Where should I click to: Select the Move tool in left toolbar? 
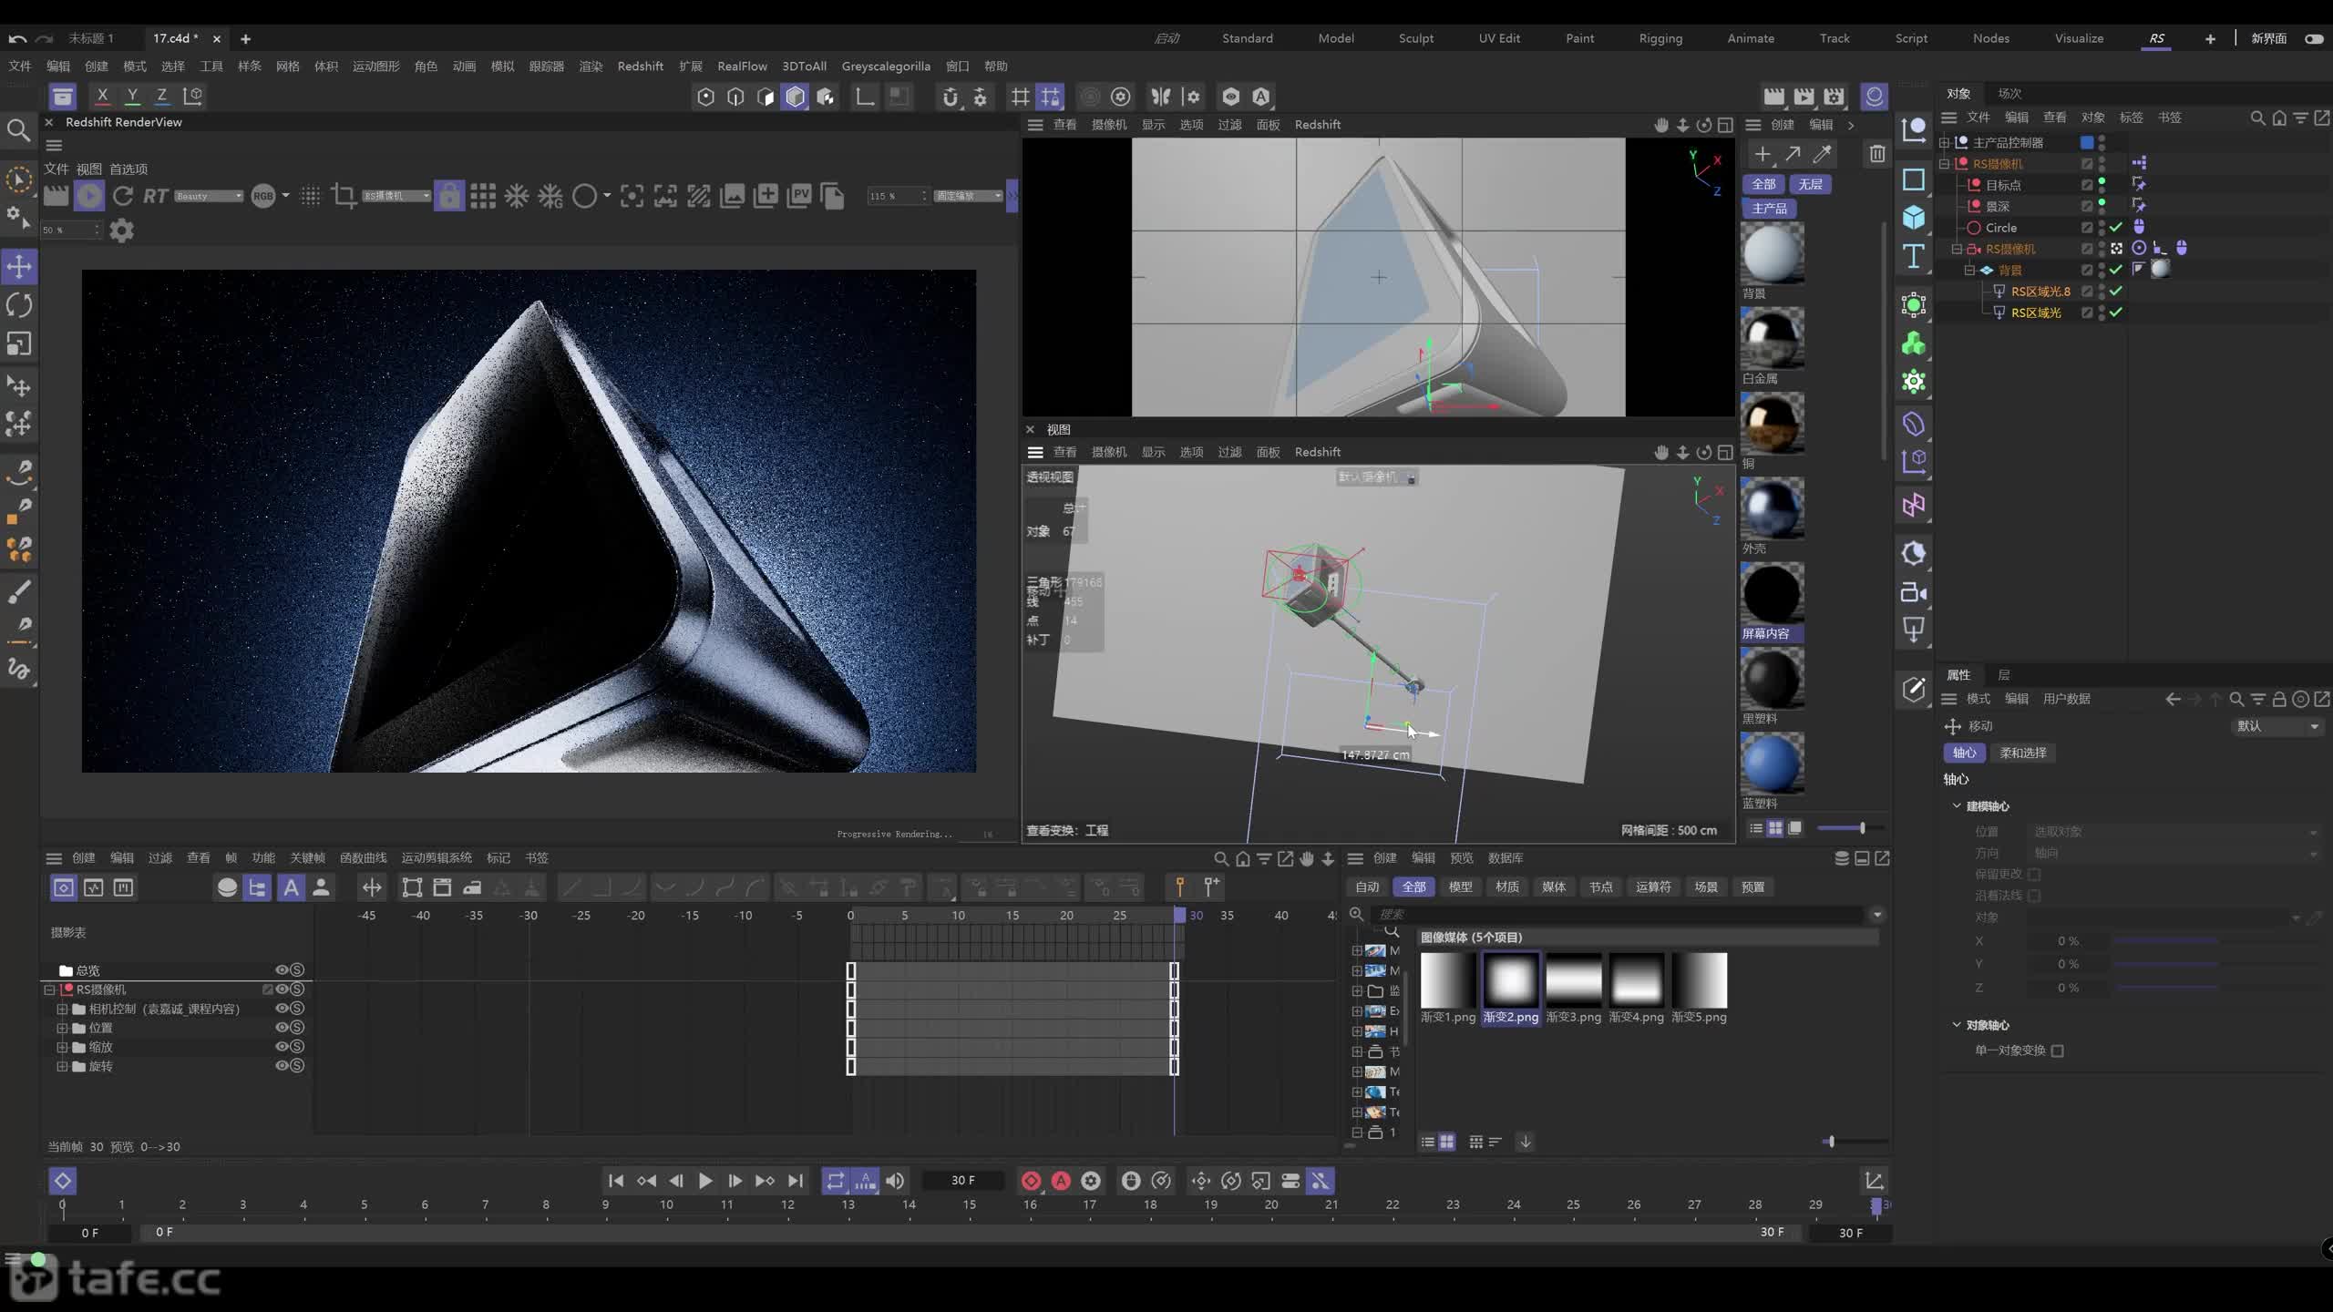coord(19,267)
